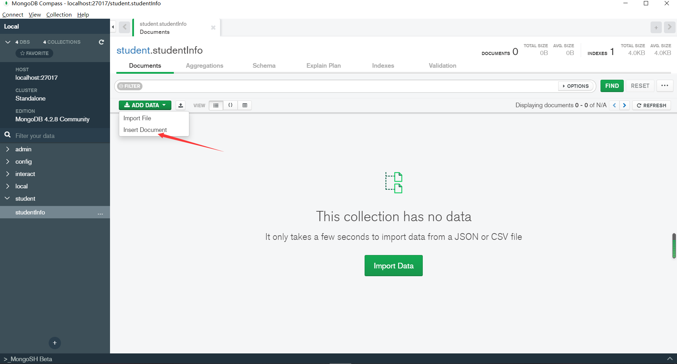Switch to the Indexes tab
677x364 pixels.
point(383,66)
